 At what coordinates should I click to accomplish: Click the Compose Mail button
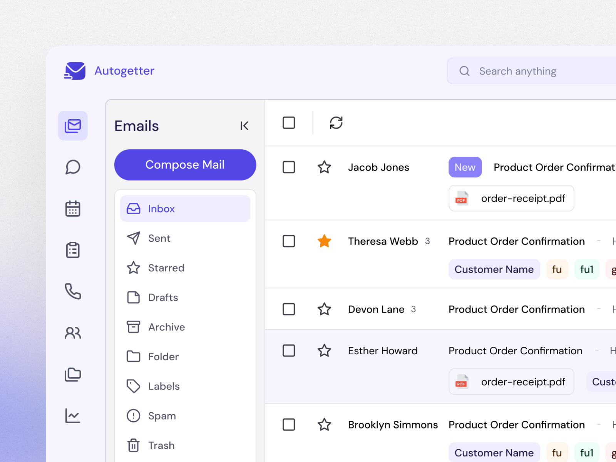pos(185,165)
